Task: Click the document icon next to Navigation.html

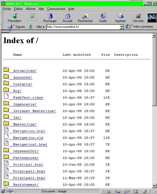Action: pos(6,129)
